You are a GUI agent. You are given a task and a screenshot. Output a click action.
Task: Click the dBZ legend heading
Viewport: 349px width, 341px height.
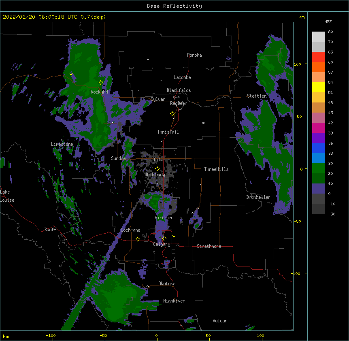click(328, 22)
